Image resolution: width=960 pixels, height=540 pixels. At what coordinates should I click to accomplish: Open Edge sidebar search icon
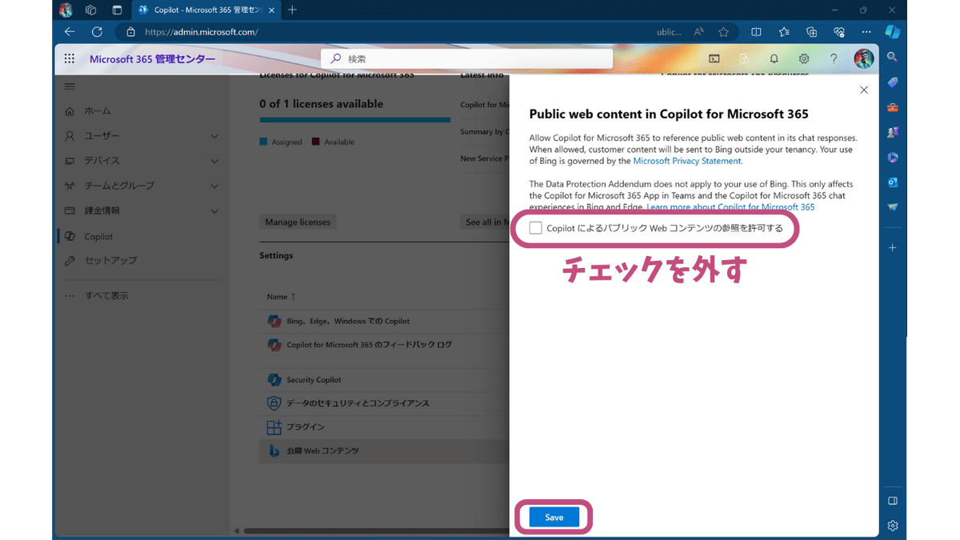pyautogui.click(x=893, y=57)
